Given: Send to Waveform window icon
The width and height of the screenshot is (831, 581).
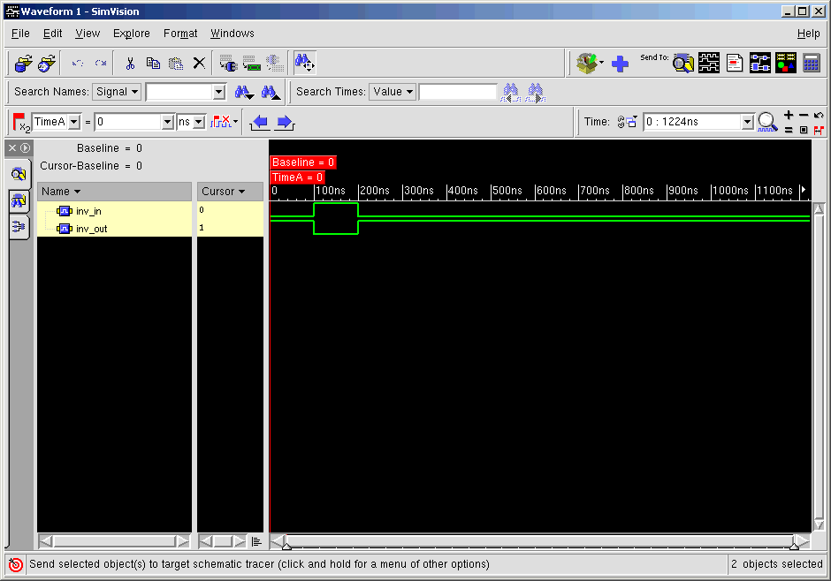Looking at the screenshot, I should pyautogui.click(x=709, y=64).
